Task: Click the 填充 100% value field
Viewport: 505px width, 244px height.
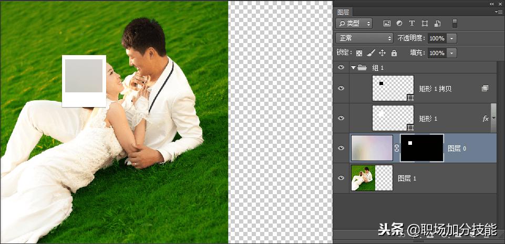Action: 437,52
